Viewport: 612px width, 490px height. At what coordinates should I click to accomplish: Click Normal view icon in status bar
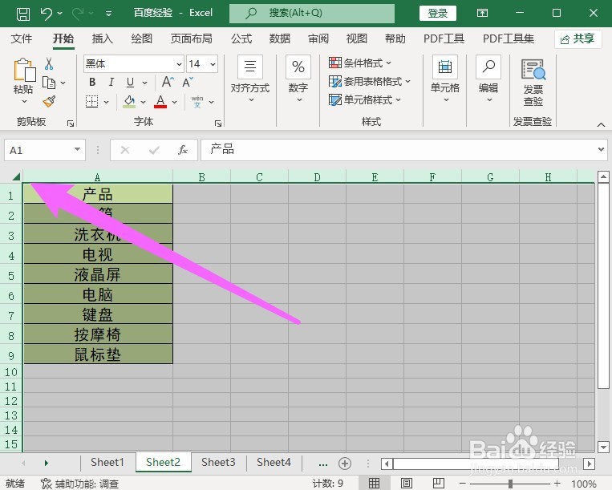pyautogui.click(x=374, y=484)
